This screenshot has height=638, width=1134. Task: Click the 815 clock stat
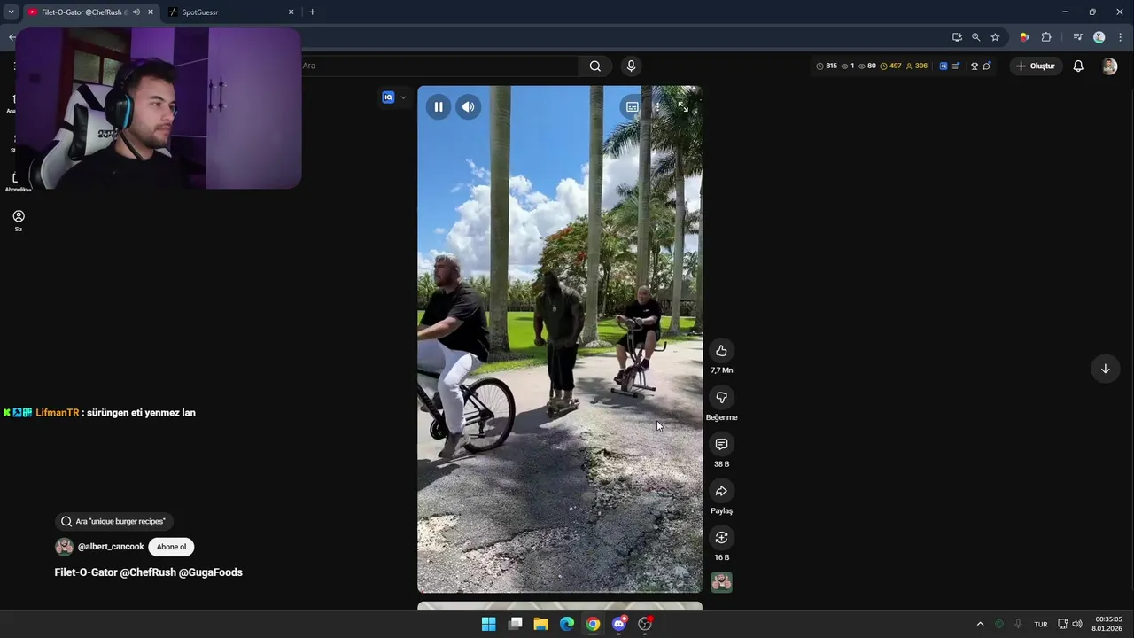826,66
